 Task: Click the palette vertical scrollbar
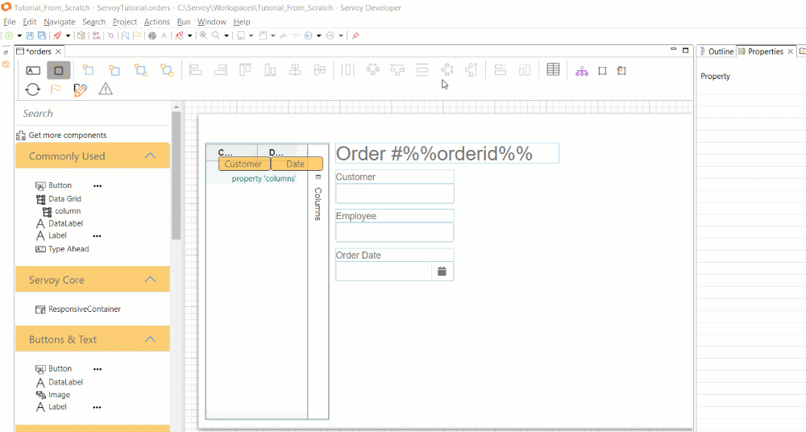point(176,177)
